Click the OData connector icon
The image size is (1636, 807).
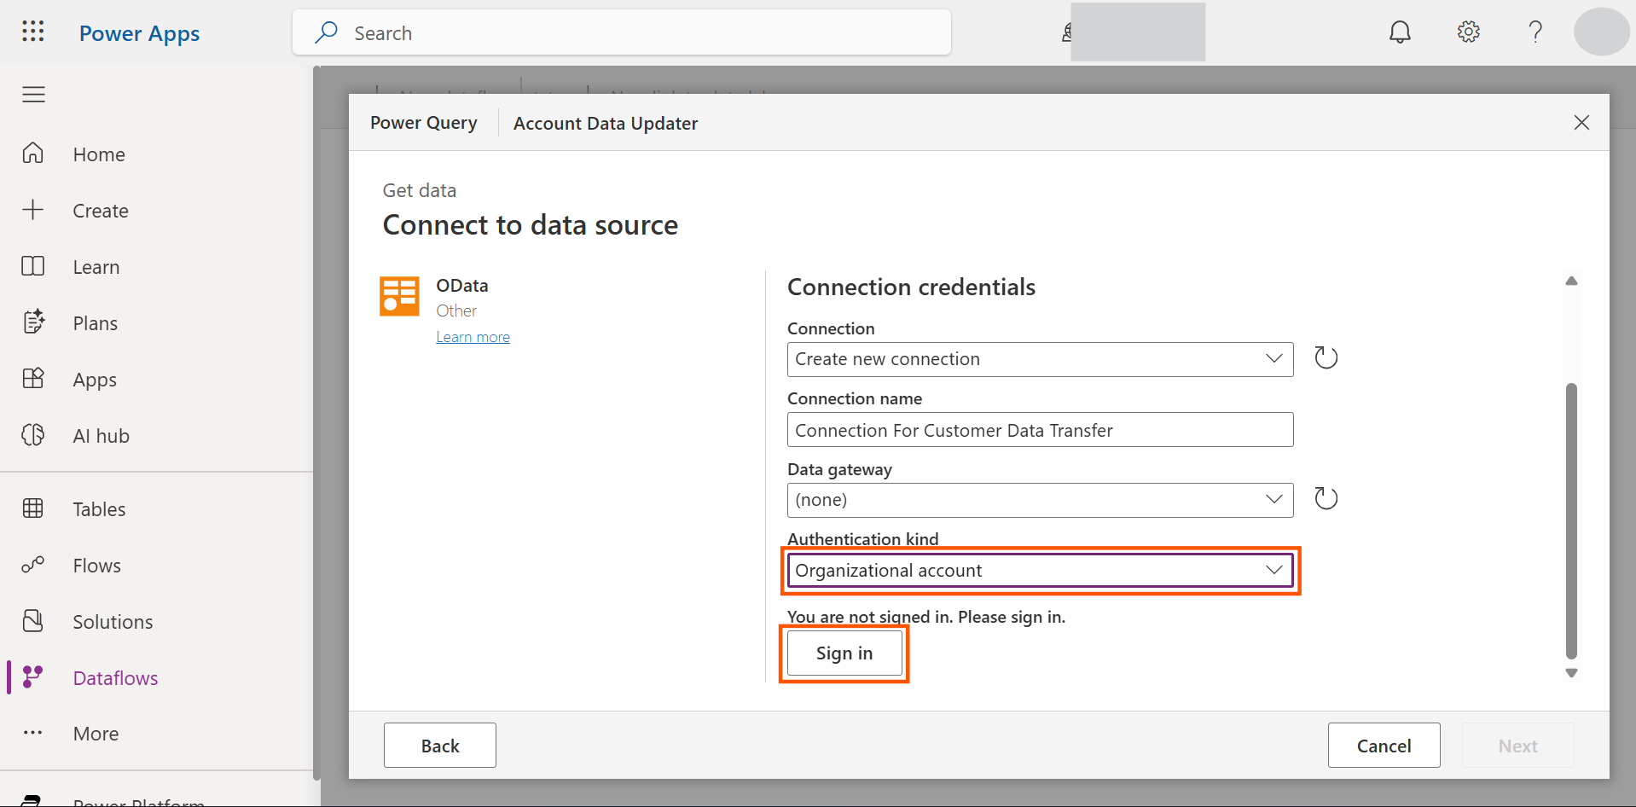pos(399,296)
